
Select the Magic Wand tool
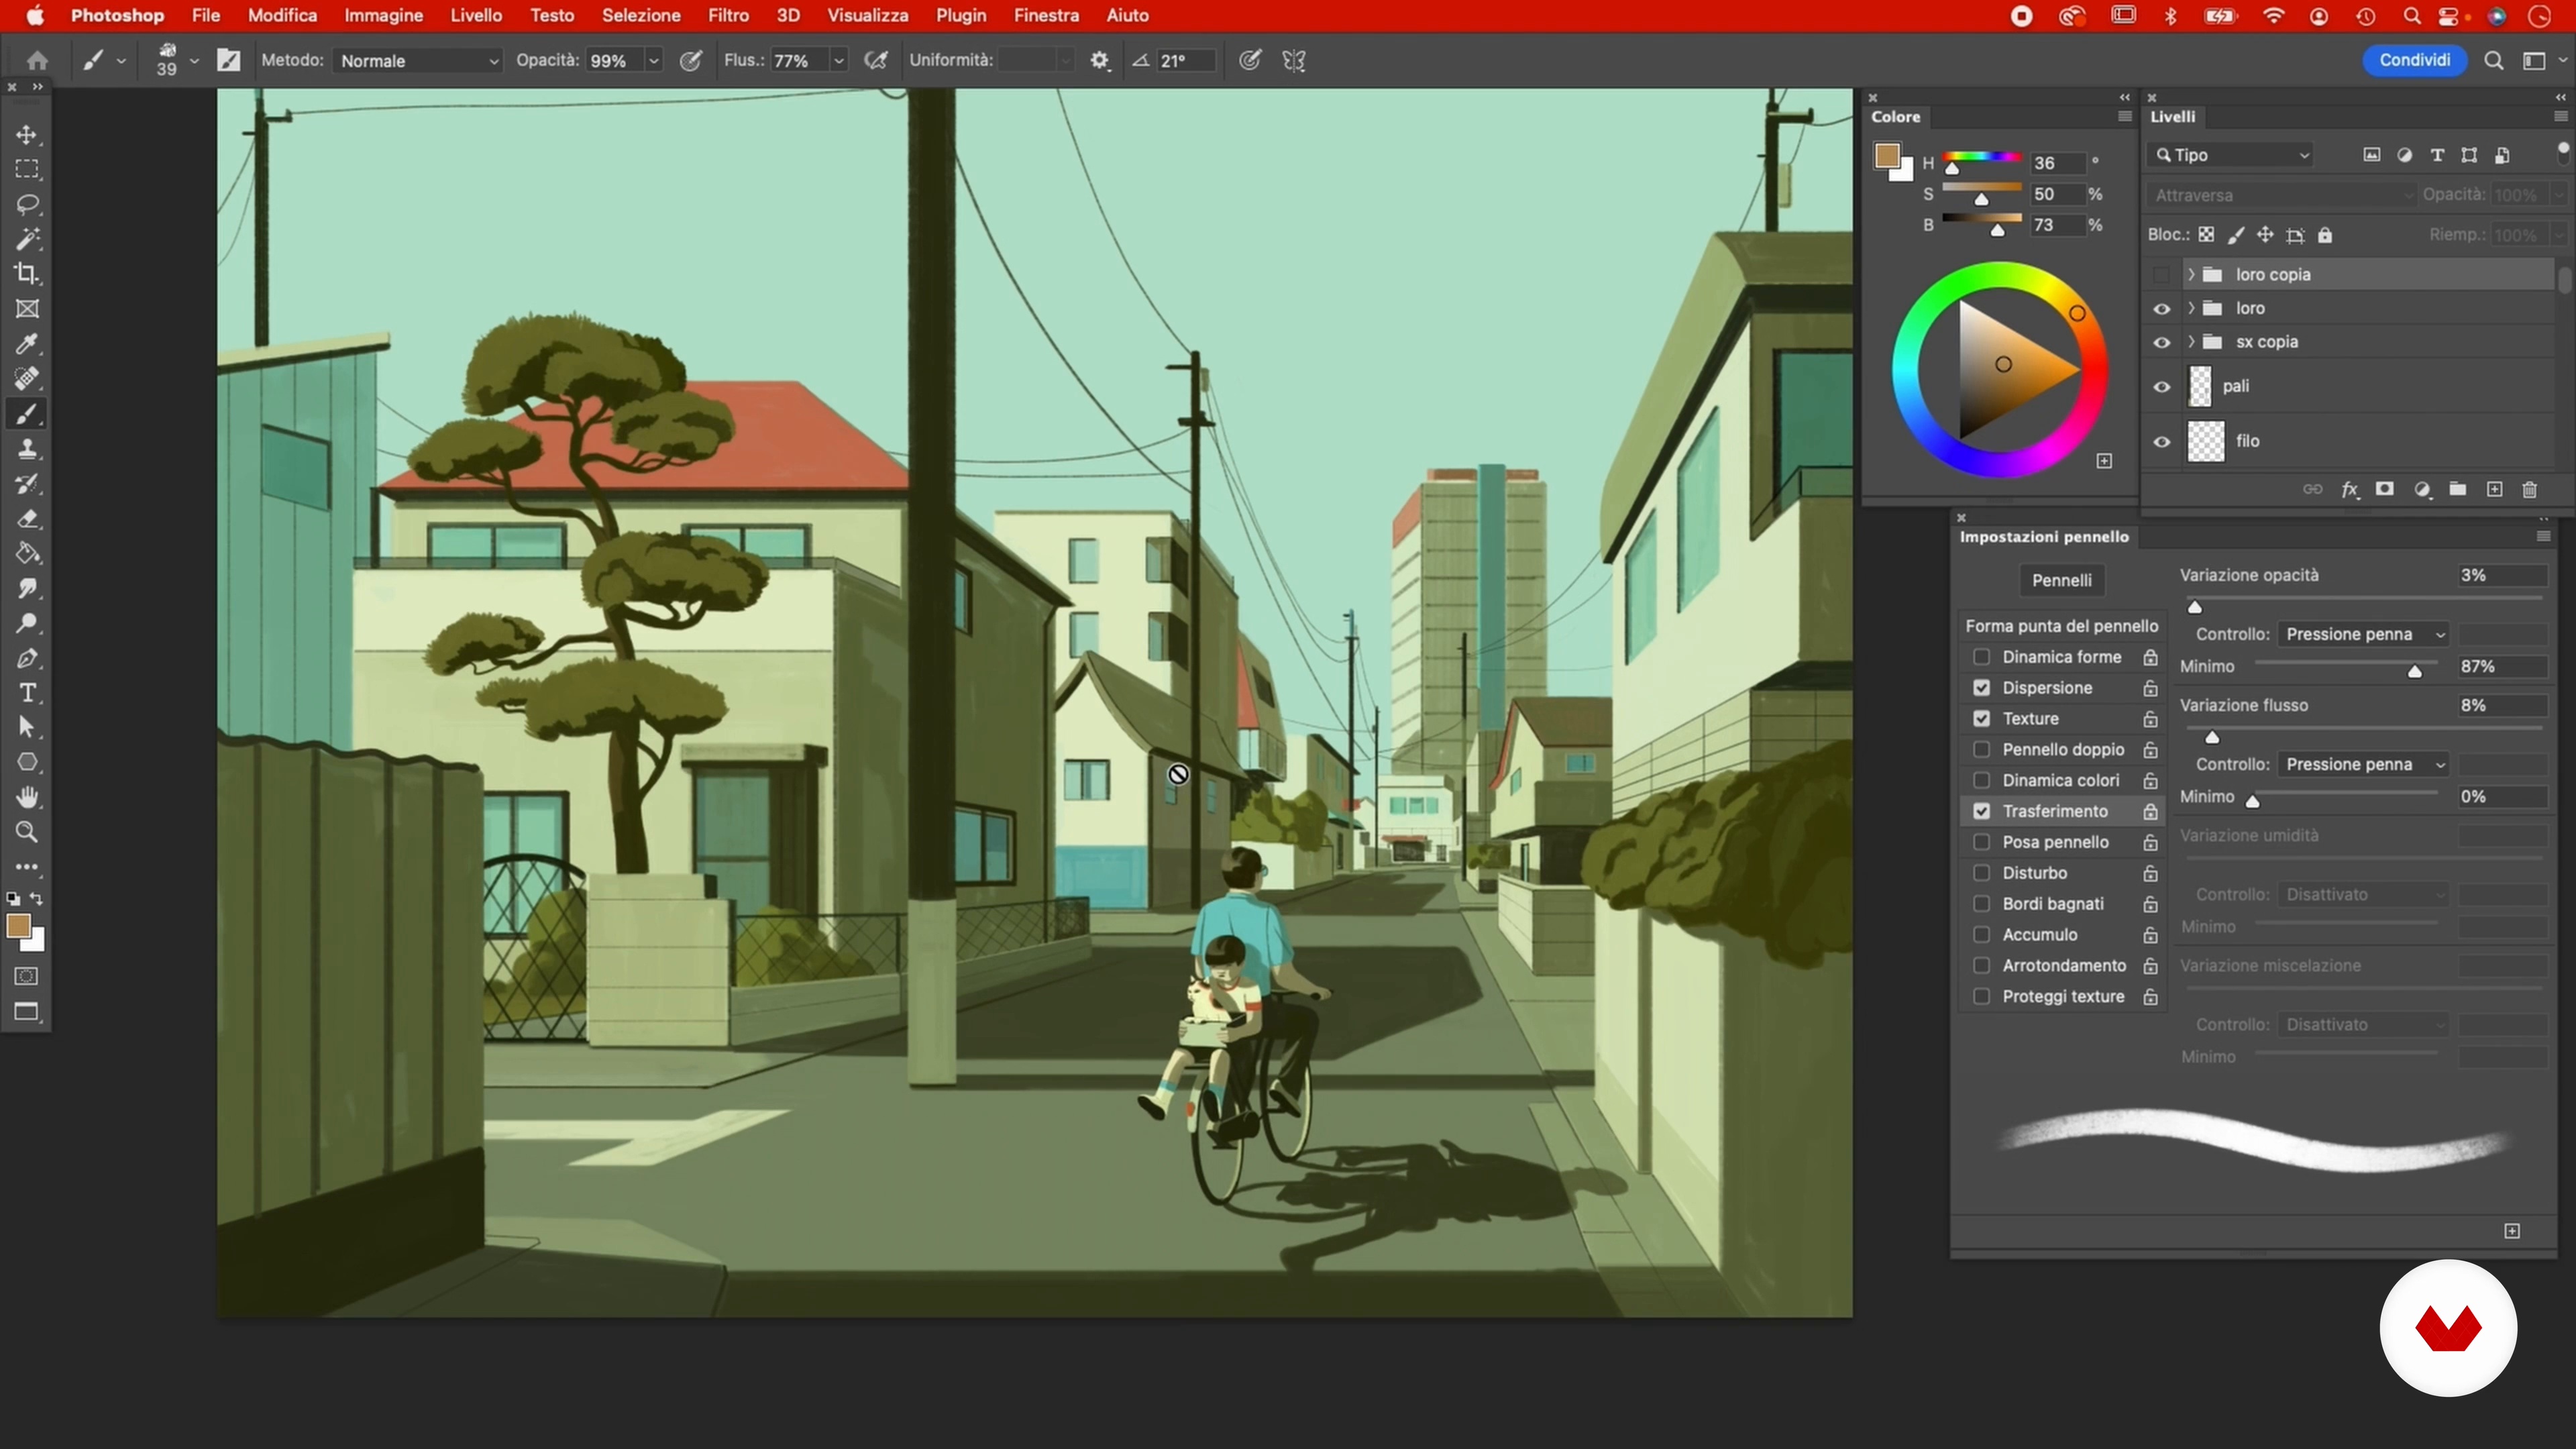coord(27,239)
